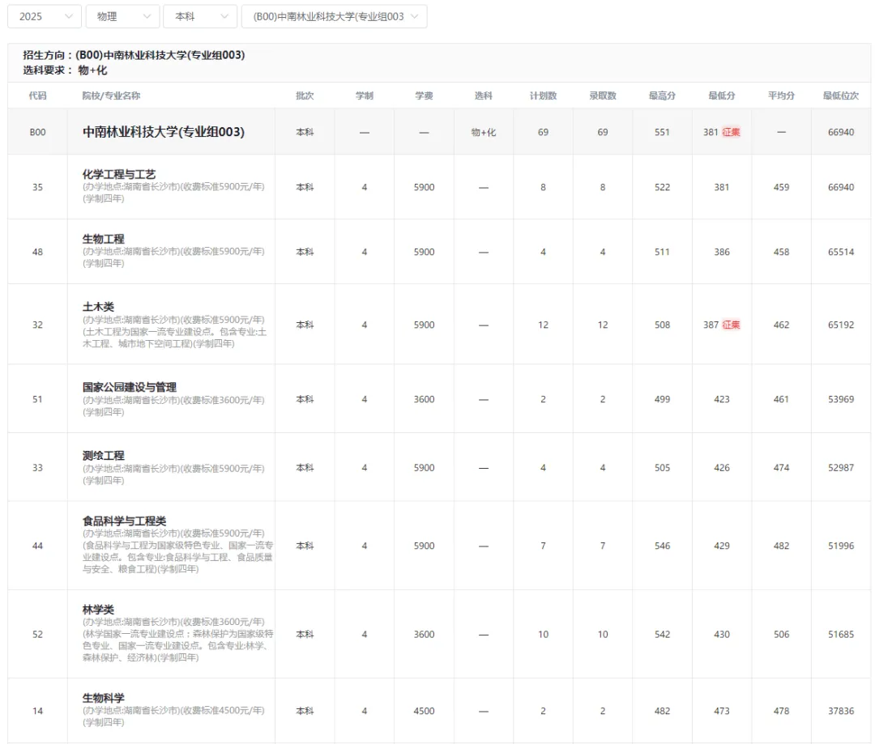Click the 代码 column header

point(37,96)
